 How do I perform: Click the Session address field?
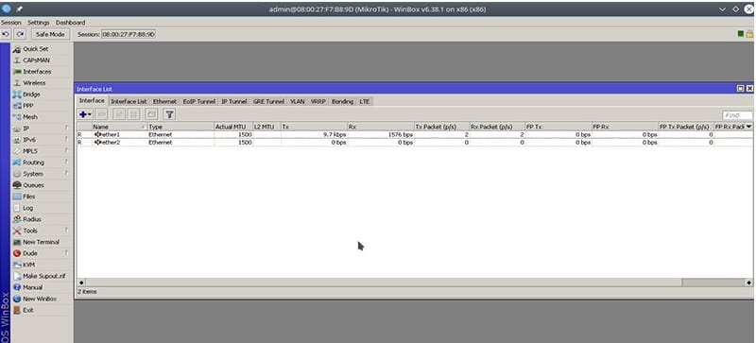[x=129, y=34]
